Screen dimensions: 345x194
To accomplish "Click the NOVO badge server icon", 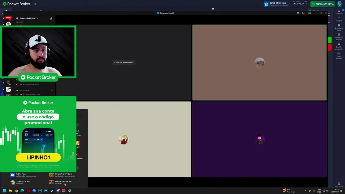I will tap(8, 18).
